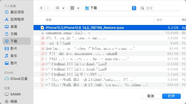This screenshot has width=186, height=104.
Task: Select 网络 in the sidebar
Action: pyautogui.click(x=17, y=101)
